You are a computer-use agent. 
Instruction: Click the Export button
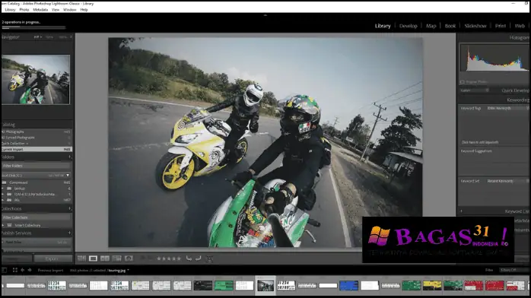pyautogui.click(x=53, y=258)
